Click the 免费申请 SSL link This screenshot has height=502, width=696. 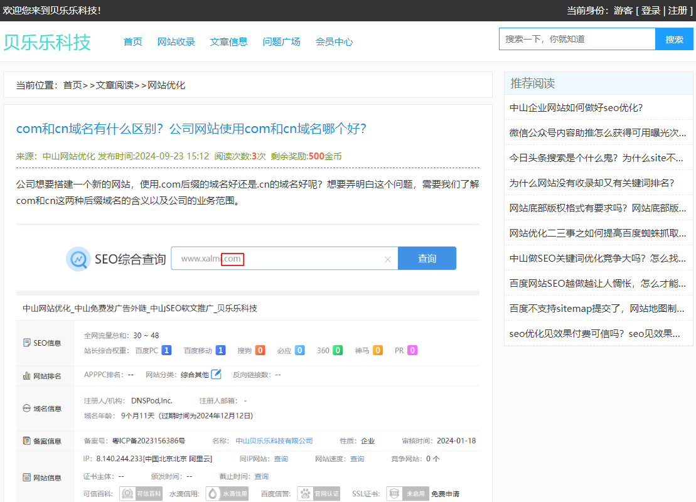445,494
